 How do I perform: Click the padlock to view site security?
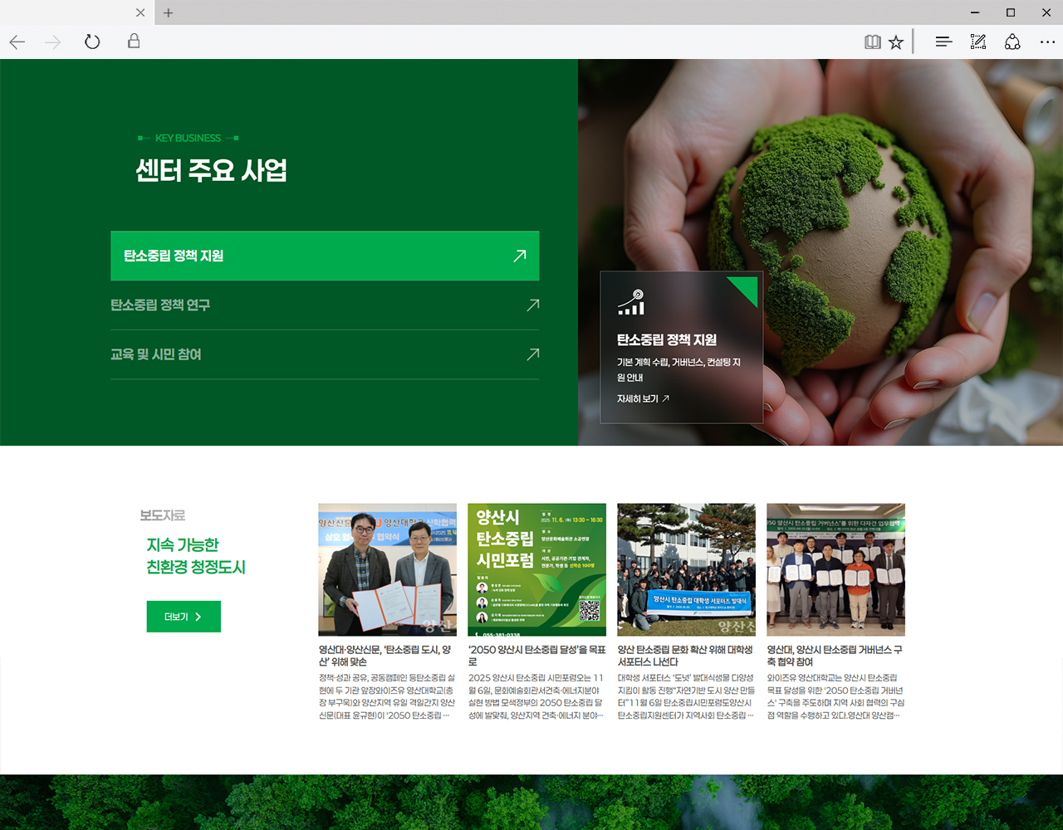coord(134,41)
